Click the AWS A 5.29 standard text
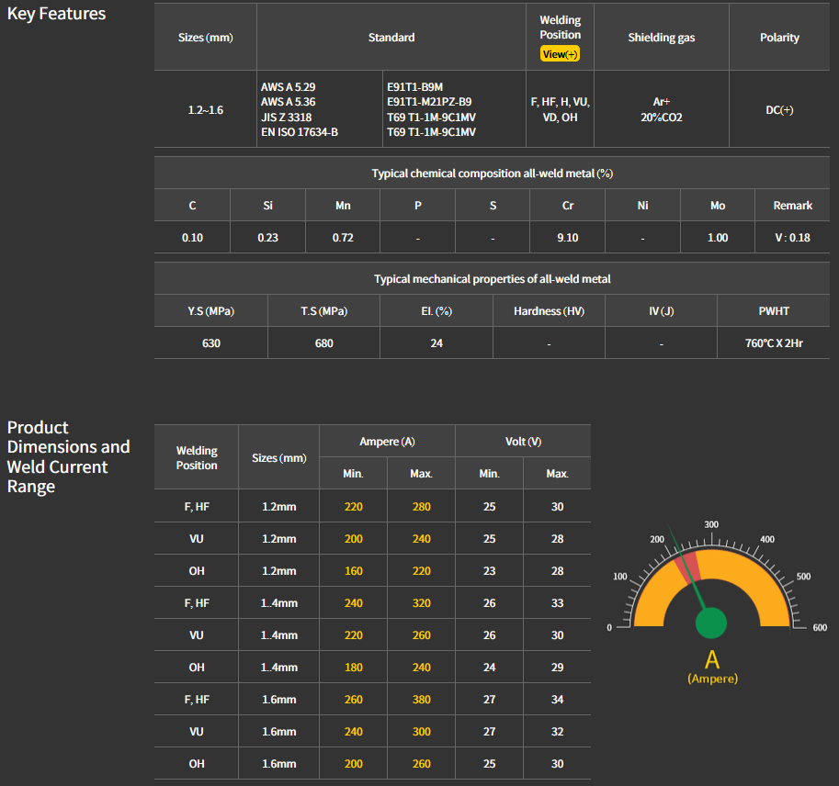The width and height of the screenshot is (839, 786). pyautogui.click(x=288, y=87)
